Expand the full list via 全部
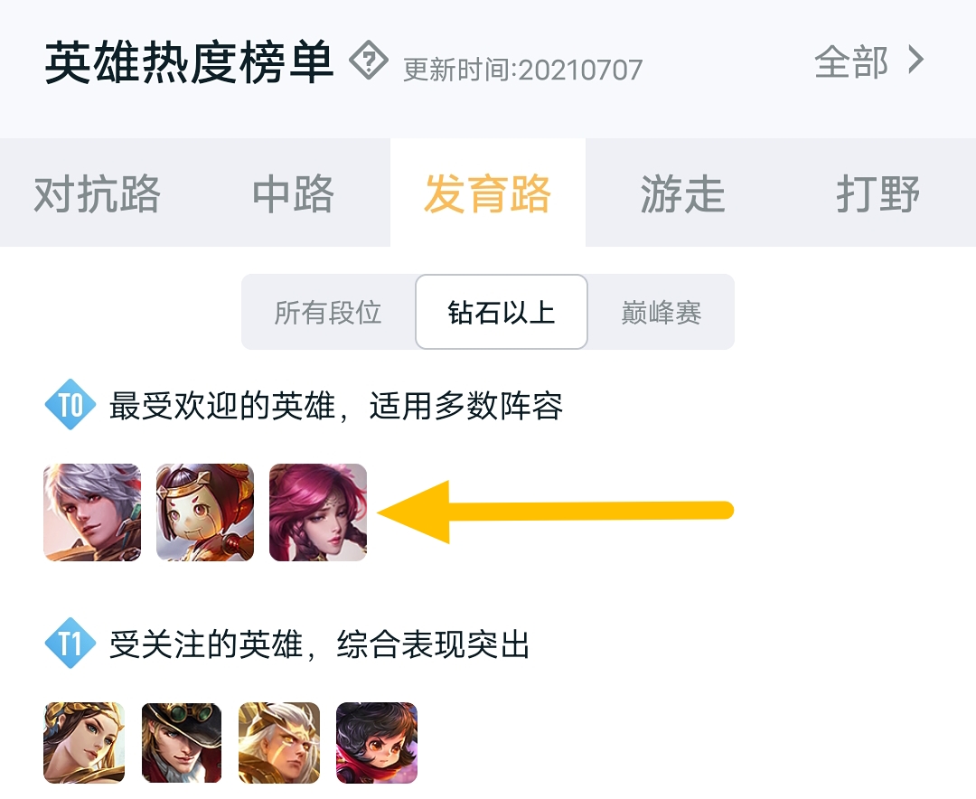This screenshot has height=799, width=976. click(x=851, y=62)
